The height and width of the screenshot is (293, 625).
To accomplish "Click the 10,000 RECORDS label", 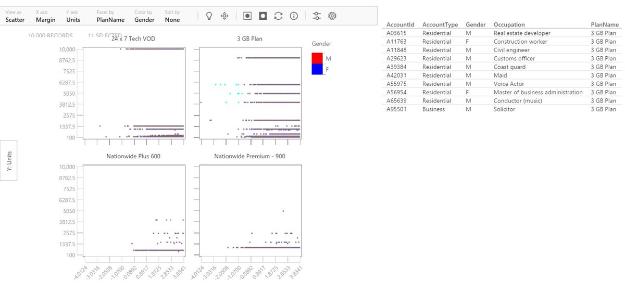I will pyautogui.click(x=51, y=36).
